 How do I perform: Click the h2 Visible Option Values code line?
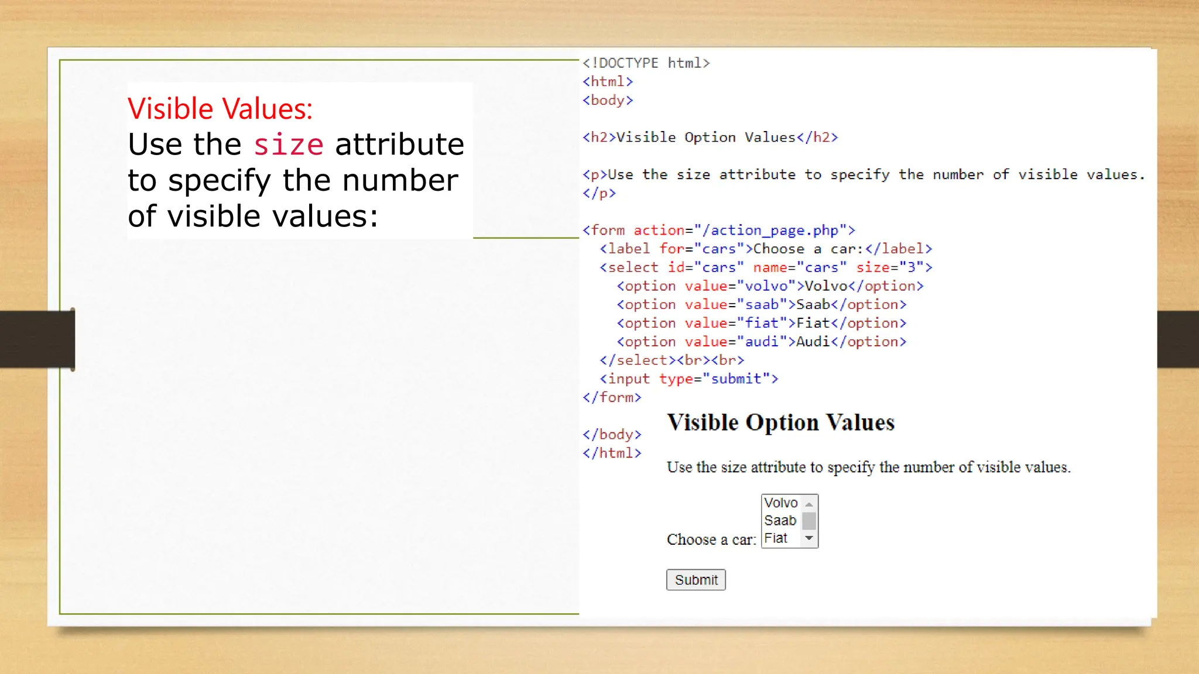pyautogui.click(x=710, y=137)
